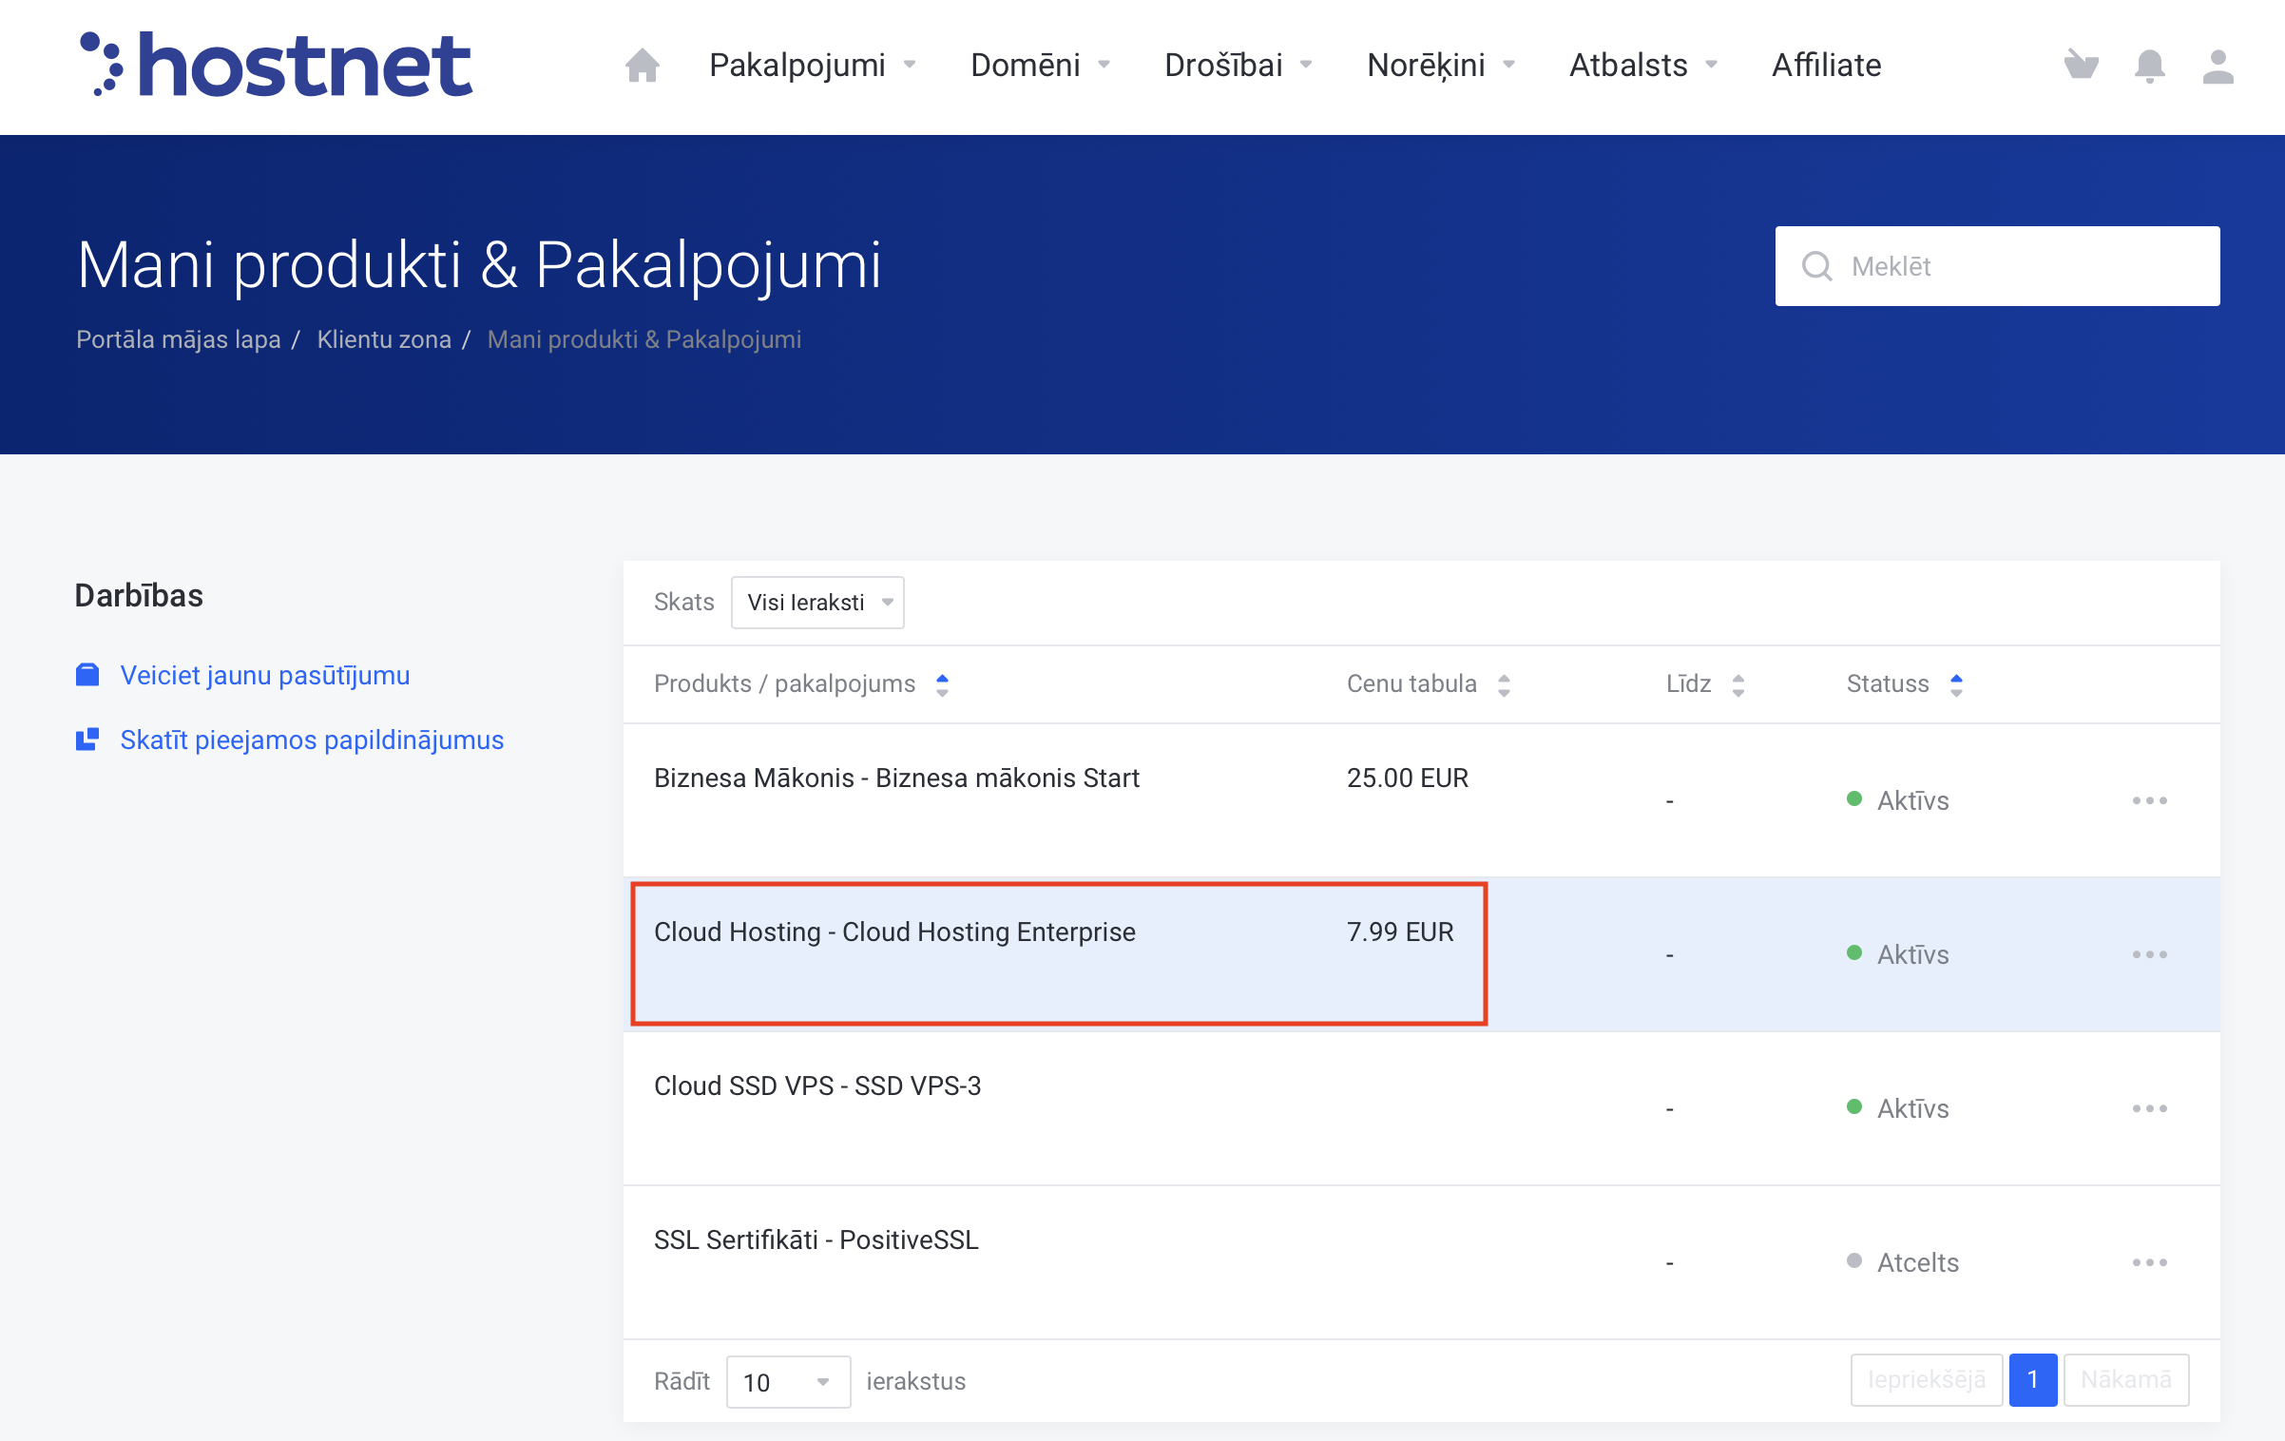Viewport: 2285px width, 1441px height.
Task: Open the user account icon
Action: (x=2218, y=66)
